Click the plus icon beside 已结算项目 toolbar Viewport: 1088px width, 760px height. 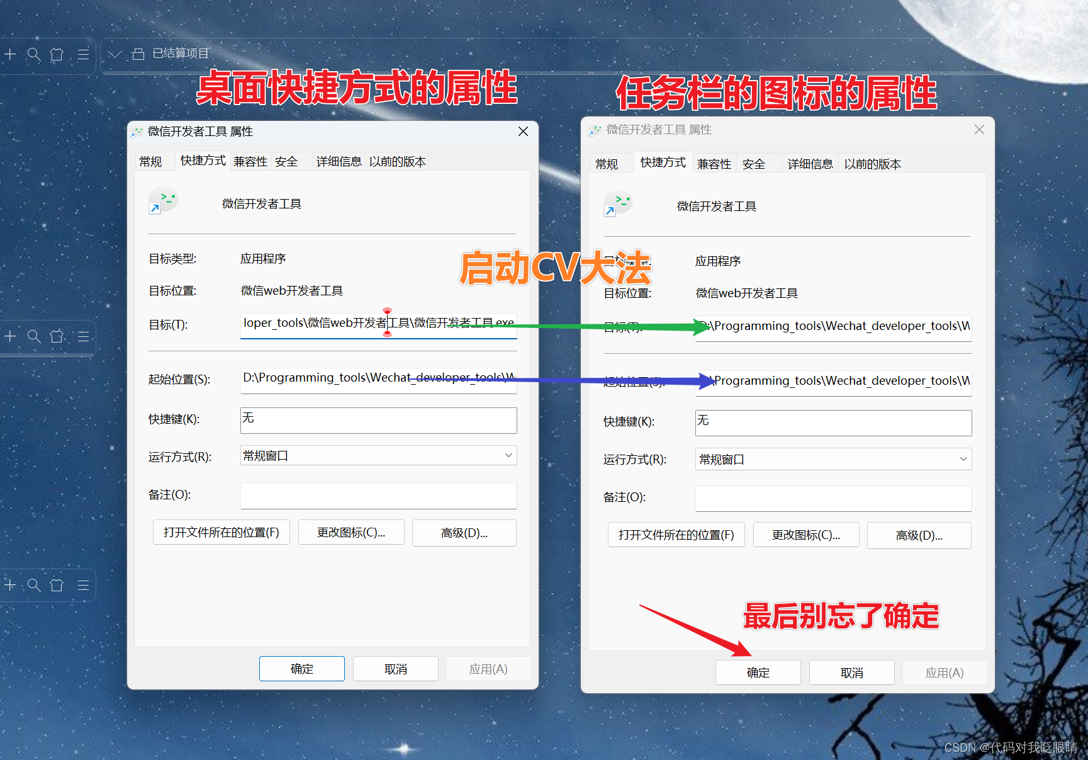coord(10,54)
